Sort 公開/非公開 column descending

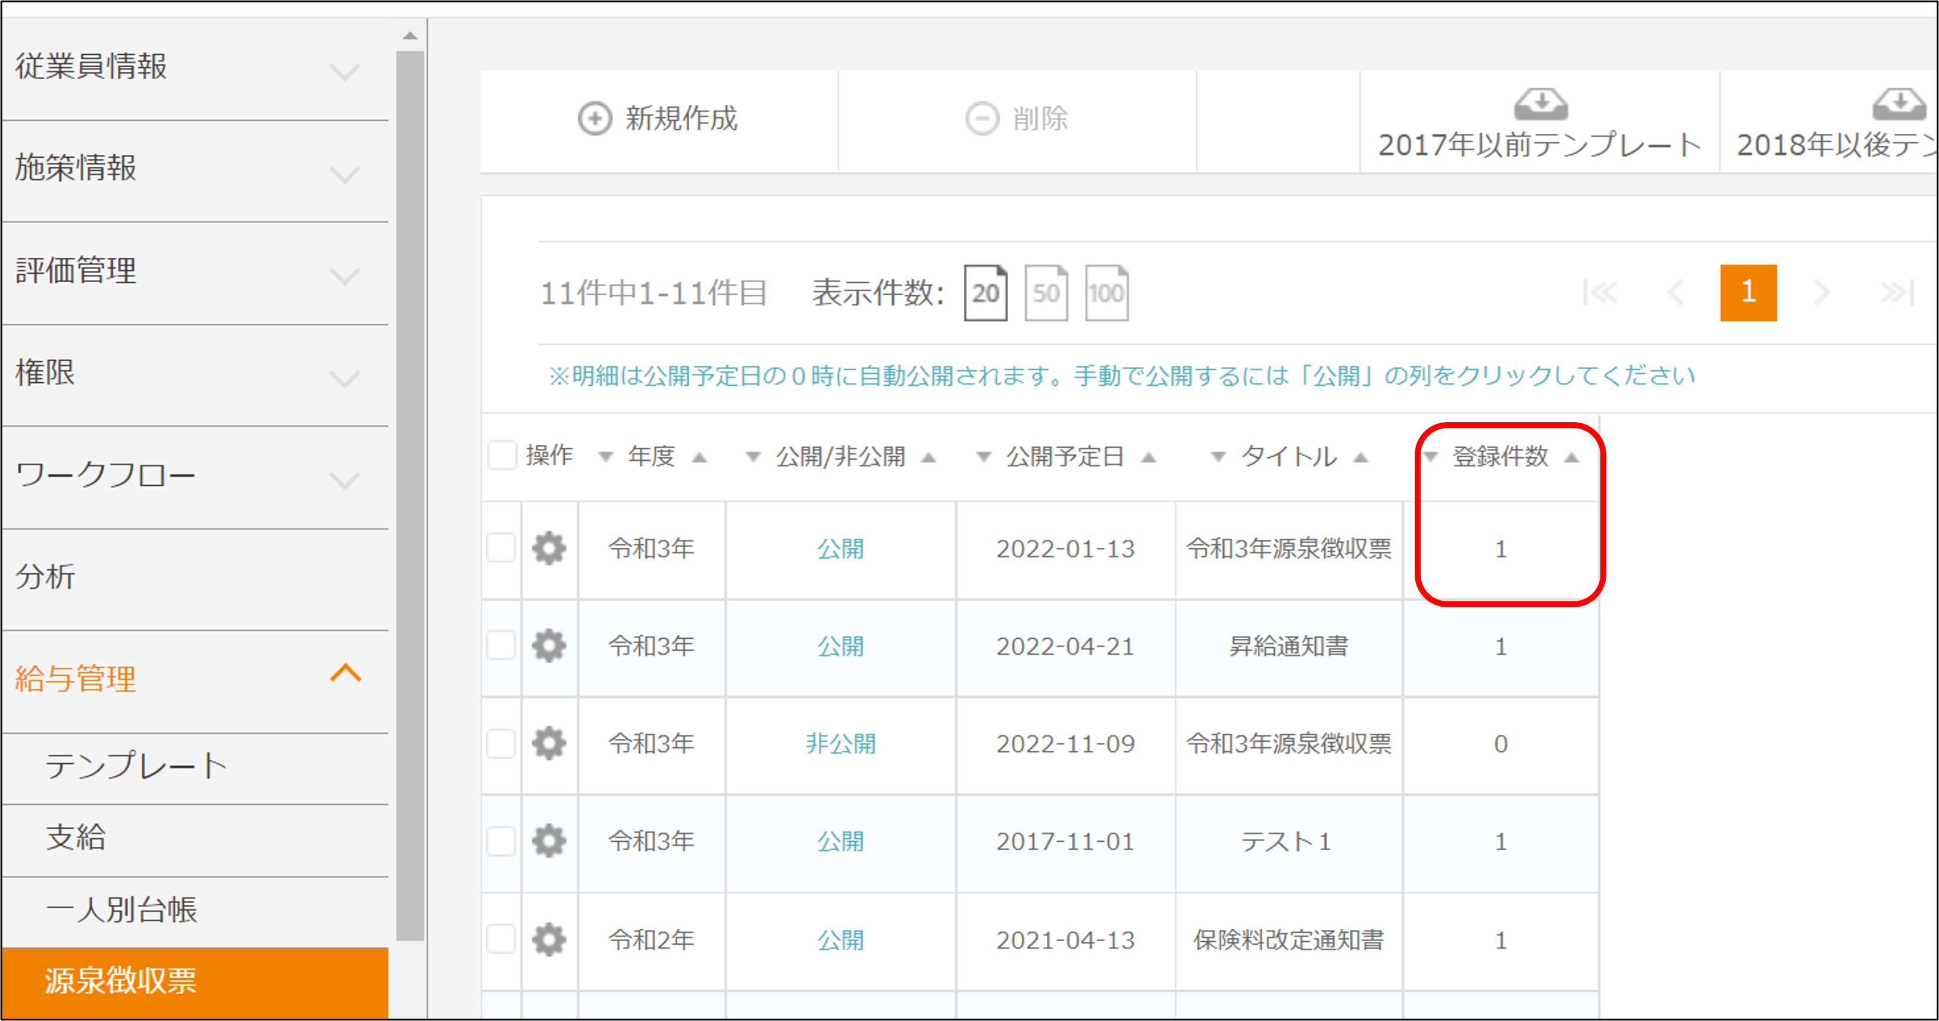[753, 457]
